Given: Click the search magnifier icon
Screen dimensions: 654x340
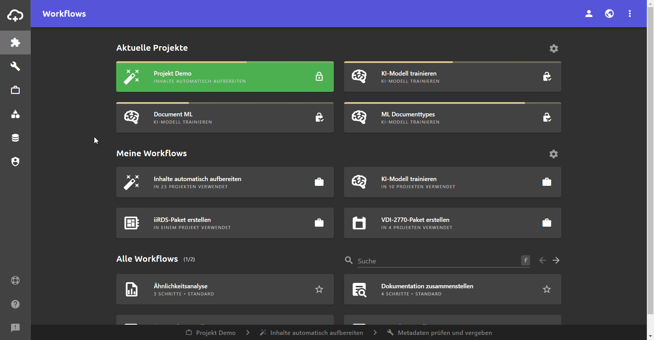Looking at the screenshot, I should pyautogui.click(x=349, y=260).
